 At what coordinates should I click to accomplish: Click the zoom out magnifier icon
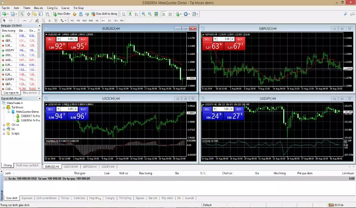click(150, 14)
